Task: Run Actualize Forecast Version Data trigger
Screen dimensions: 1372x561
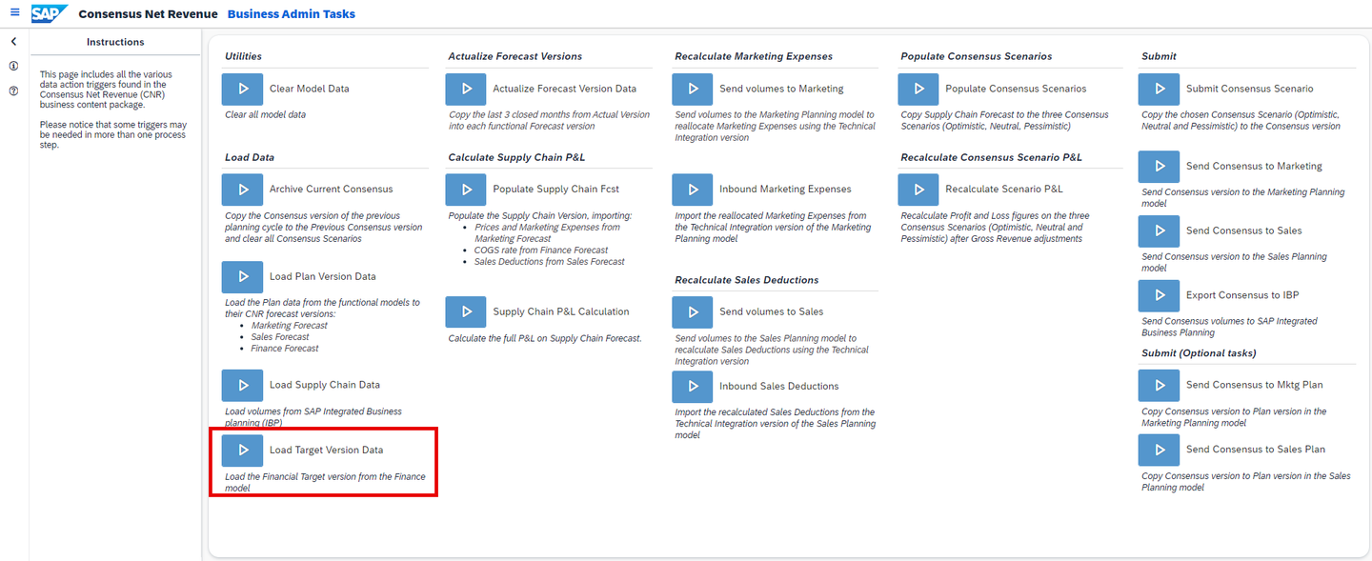Action: point(466,89)
